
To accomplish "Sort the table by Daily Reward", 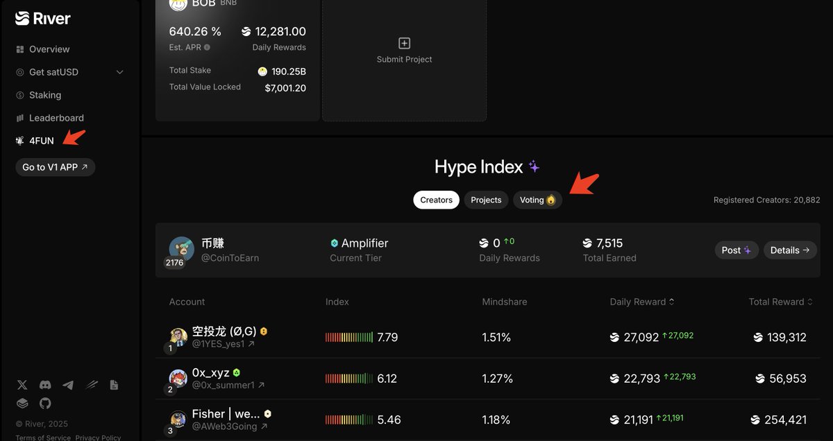I will (642, 302).
